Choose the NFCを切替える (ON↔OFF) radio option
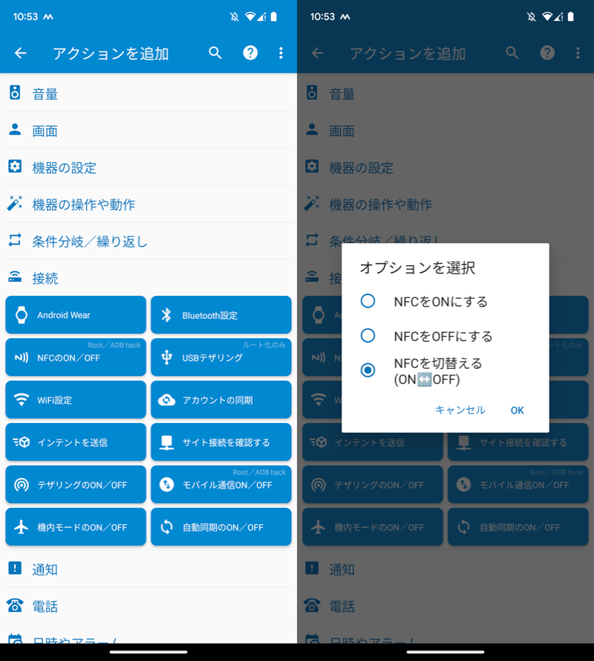Screen dimensions: 594x661 [x=368, y=370]
